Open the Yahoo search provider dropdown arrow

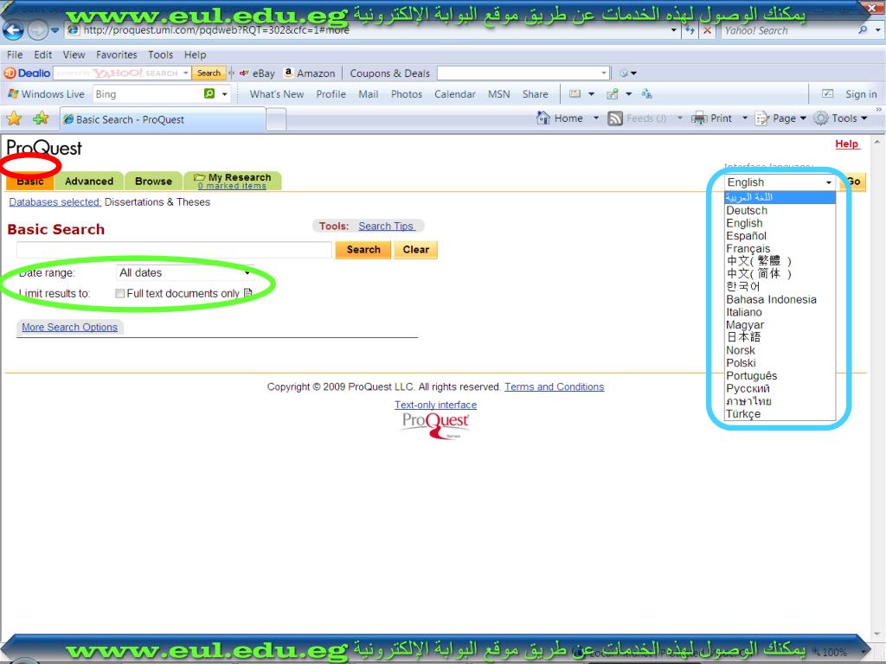coord(877,30)
